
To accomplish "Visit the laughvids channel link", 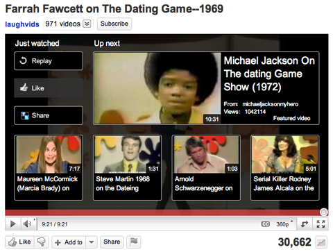I will [x=22, y=24].
